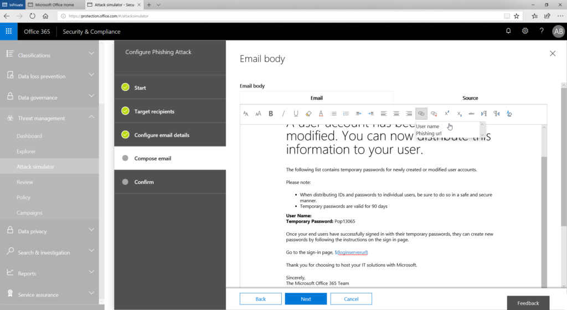567x310 pixels.
Task: Set right-to-left text direction
Action: point(497,113)
